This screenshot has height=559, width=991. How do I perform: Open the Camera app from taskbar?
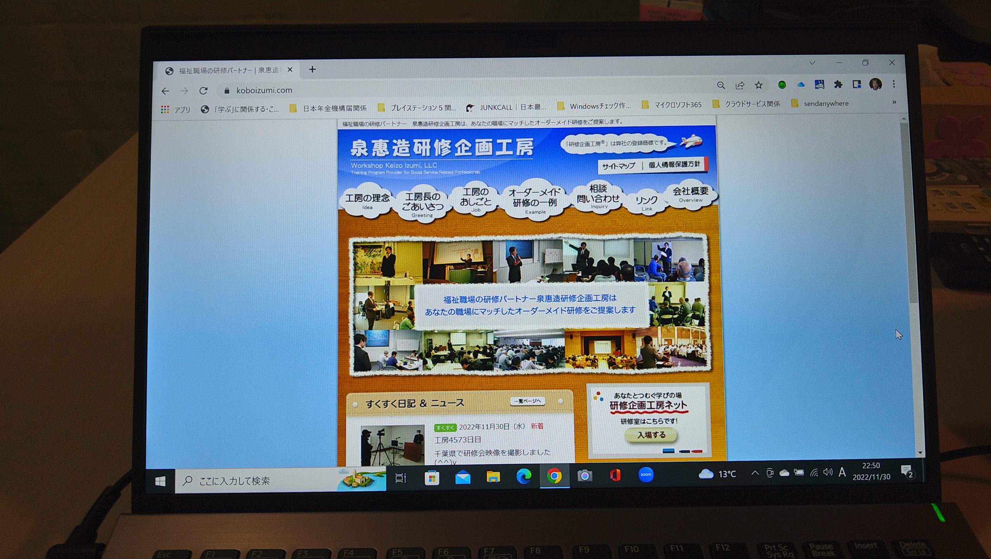click(x=585, y=475)
